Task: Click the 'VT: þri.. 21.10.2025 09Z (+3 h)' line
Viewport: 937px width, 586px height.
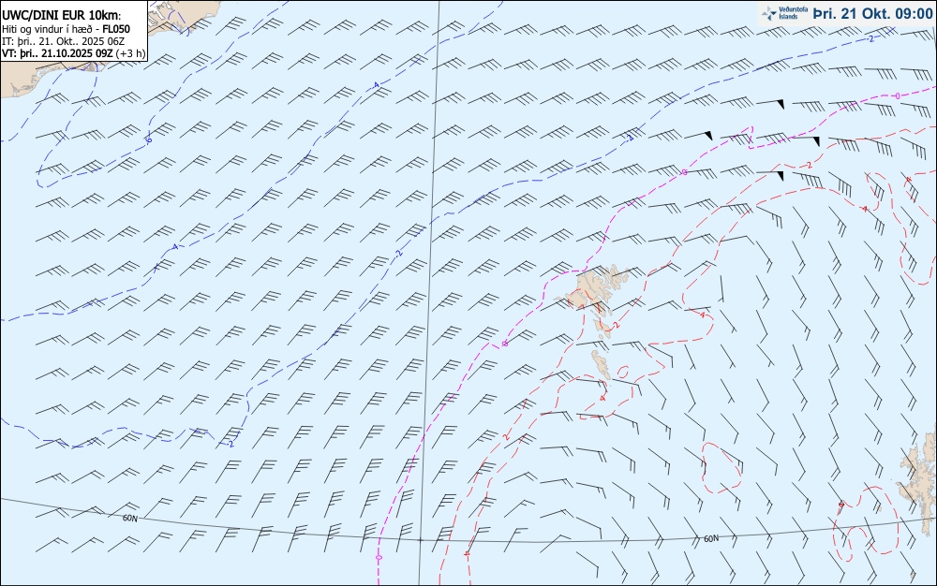Action: point(73,53)
